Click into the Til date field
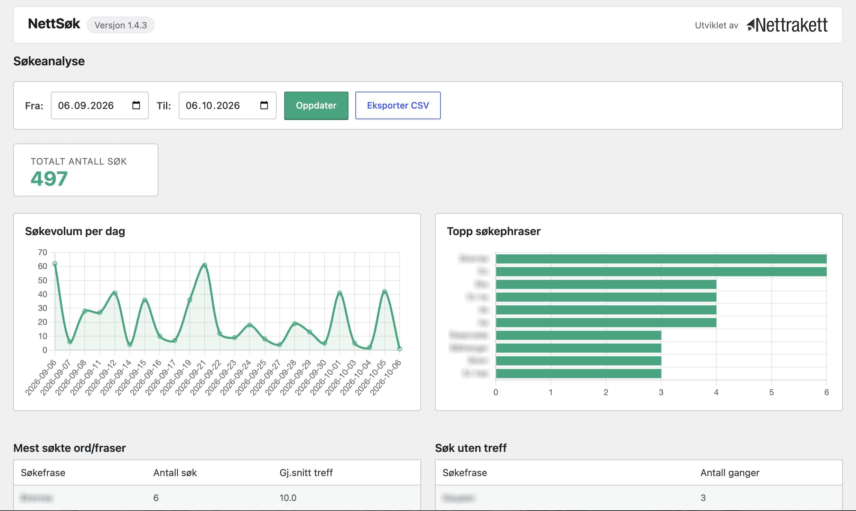This screenshot has height=511, width=856. 227,105
